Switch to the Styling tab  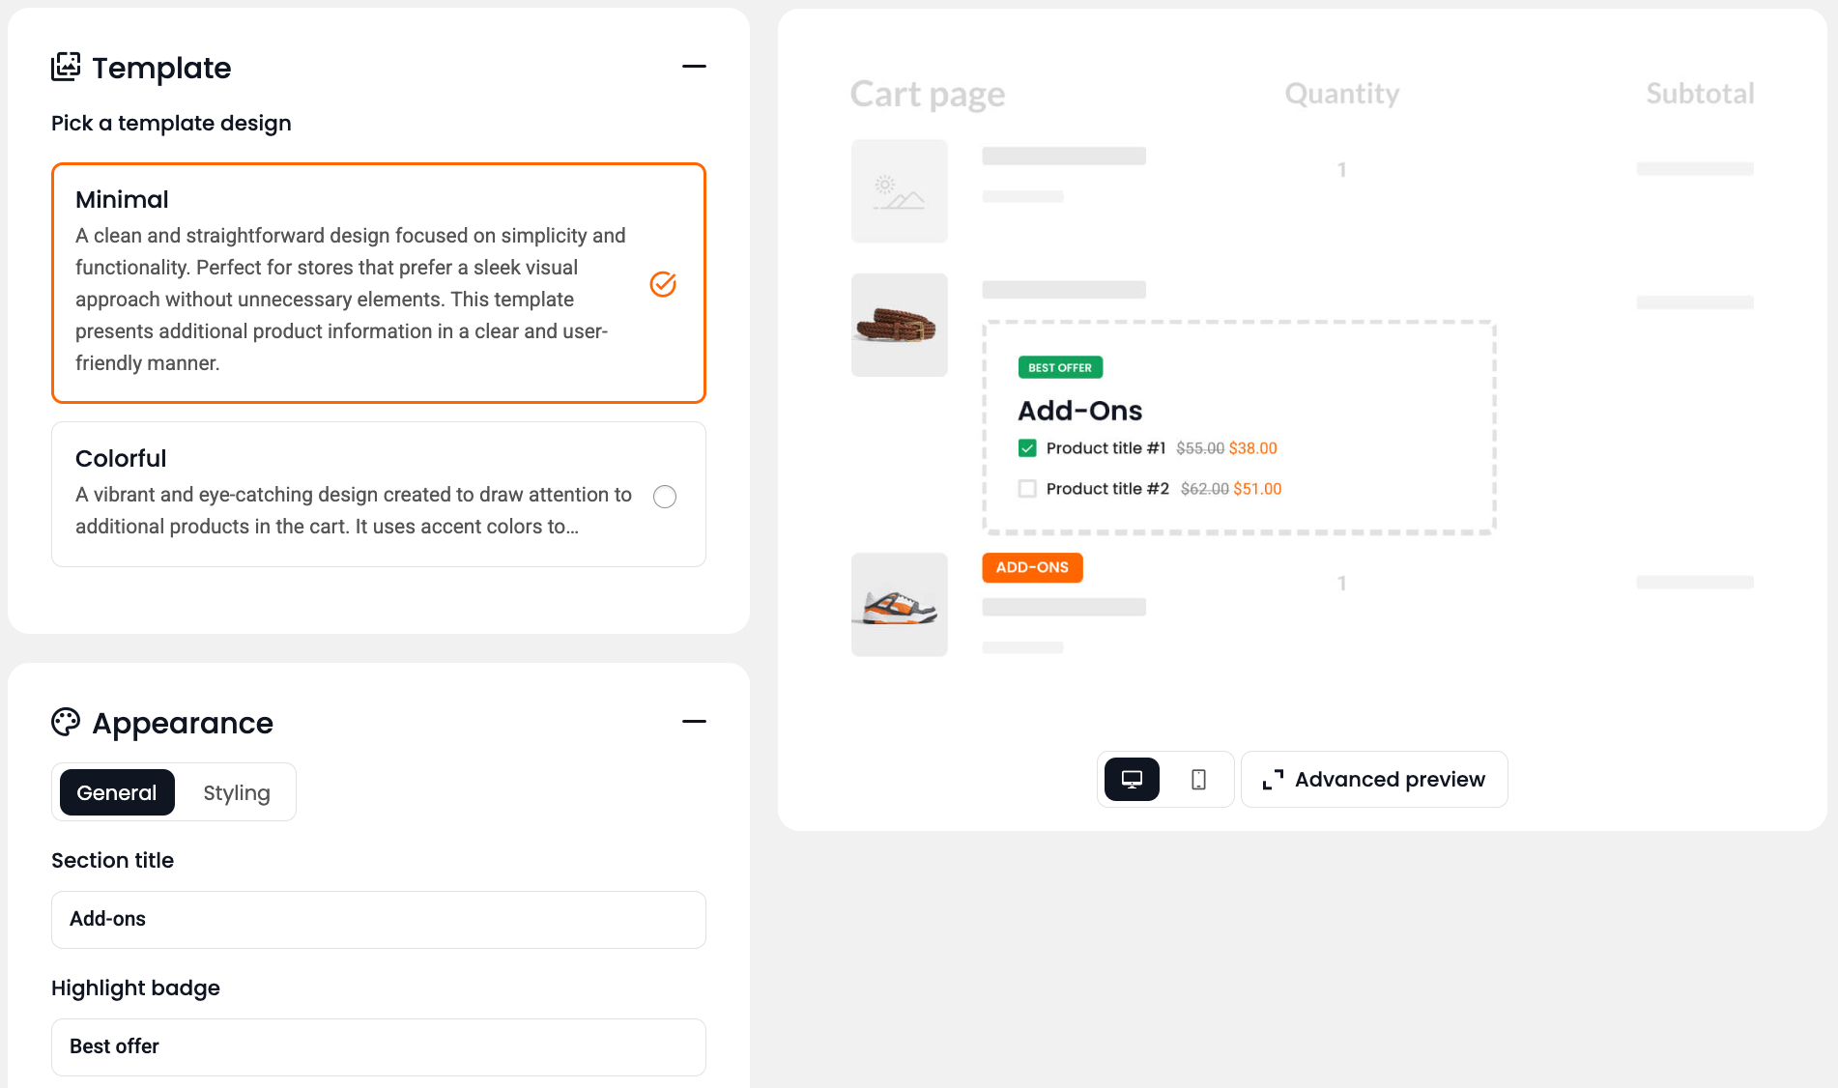pyautogui.click(x=236, y=792)
